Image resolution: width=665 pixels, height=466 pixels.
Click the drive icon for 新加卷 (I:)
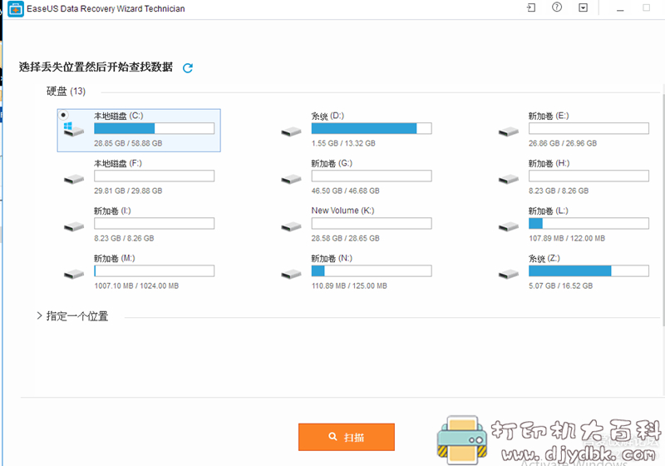click(74, 227)
